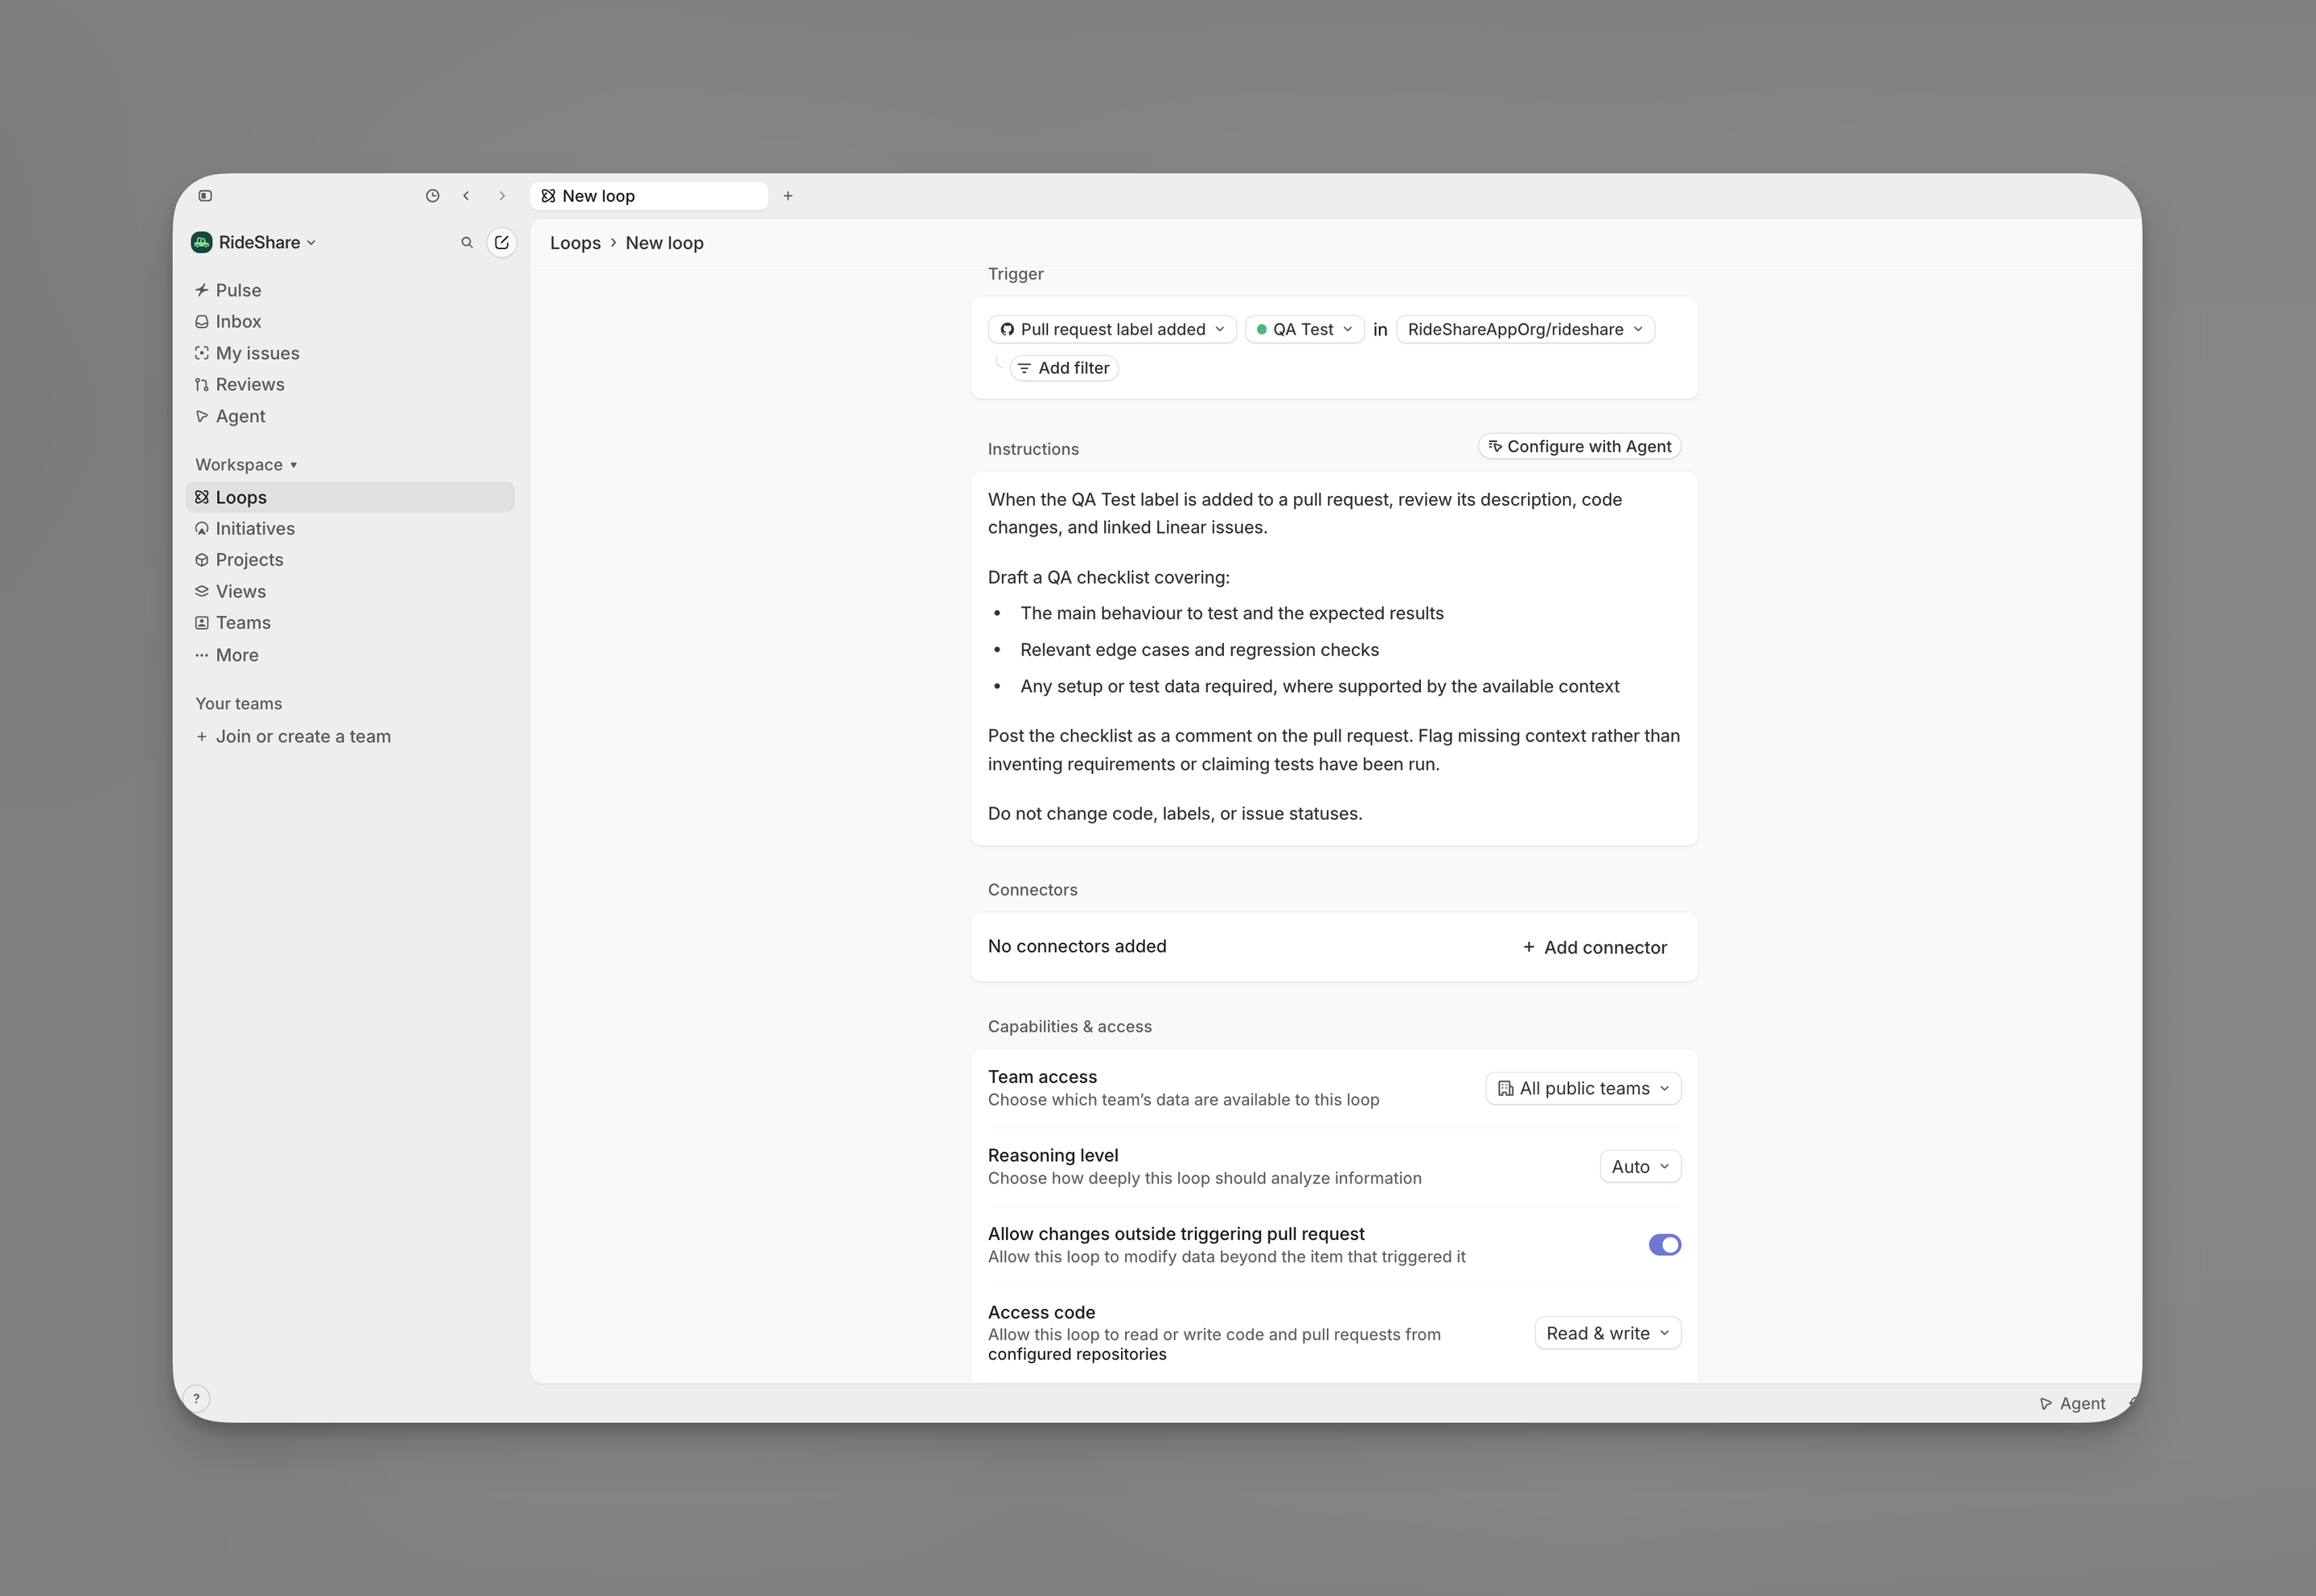Open Inbox in the sidebar
Image resolution: width=2316 pixels, height=1596 pixels.
click(350, 321)
